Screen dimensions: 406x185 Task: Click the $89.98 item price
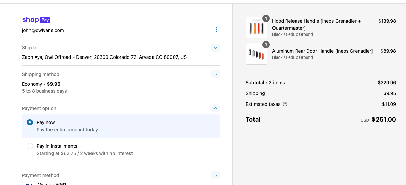388,51
